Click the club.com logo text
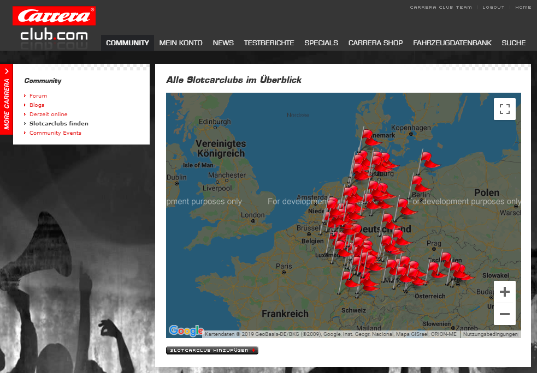537x373 pixels. tap(54, 35)
